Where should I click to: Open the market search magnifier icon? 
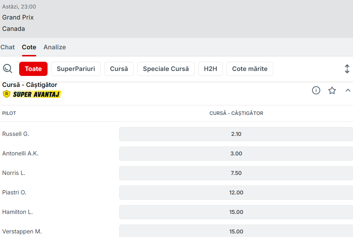(x=7, y=68)
